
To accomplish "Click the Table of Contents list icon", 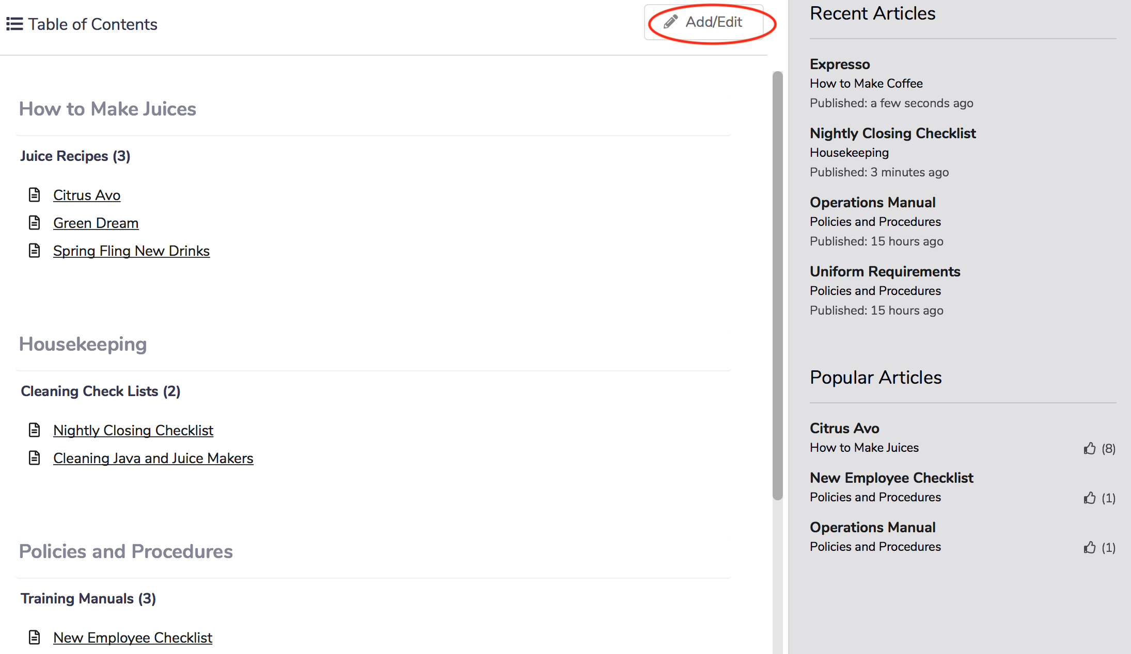I will (14, 24).
